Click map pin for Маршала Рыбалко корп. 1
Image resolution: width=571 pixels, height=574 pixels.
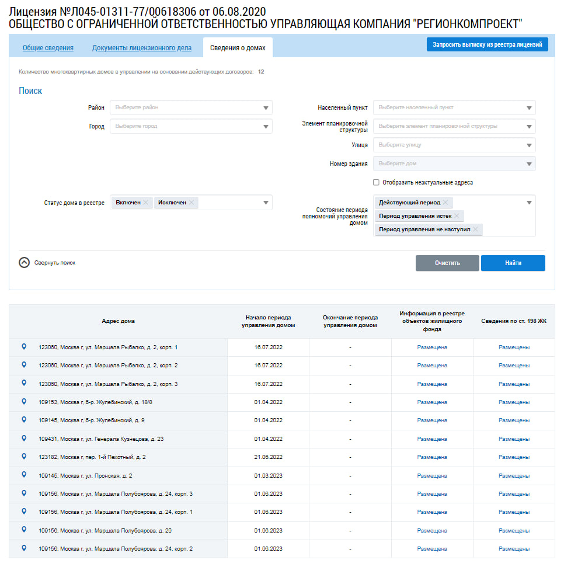point(24,347)
